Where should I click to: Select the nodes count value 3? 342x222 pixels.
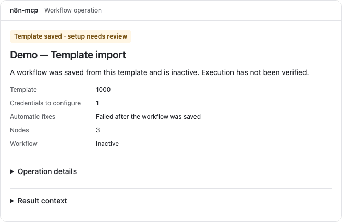pyautogui.click(x=97, y=130)
